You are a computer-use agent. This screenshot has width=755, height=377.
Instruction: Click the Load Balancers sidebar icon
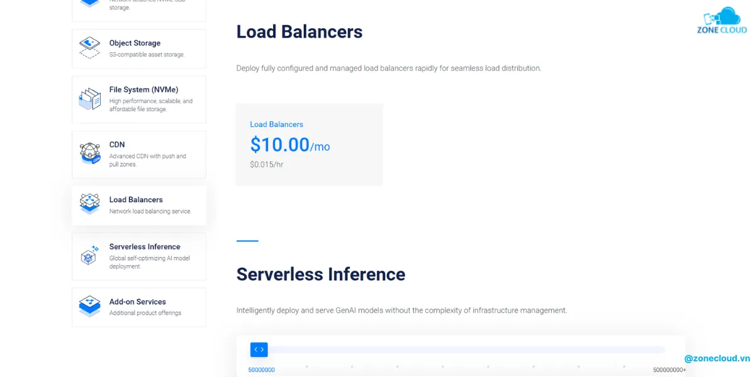(x=89, y=204)
